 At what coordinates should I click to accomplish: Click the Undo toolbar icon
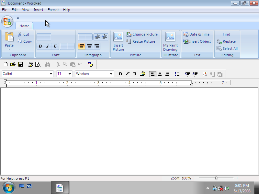(80, 64)
